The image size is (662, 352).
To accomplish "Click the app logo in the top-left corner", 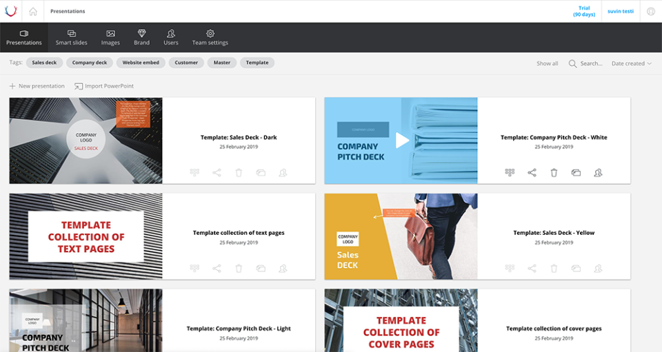I will [10, 11].
